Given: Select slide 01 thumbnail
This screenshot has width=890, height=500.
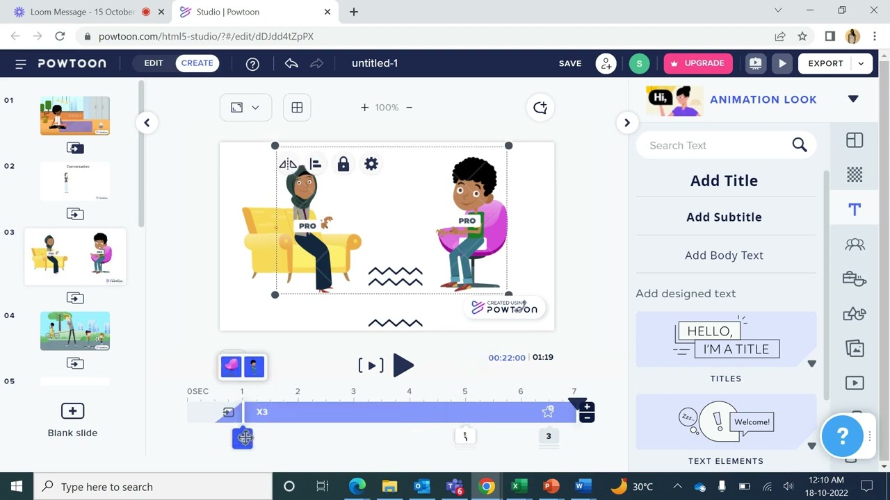Looking at the screenshot, I should [75, 115].
